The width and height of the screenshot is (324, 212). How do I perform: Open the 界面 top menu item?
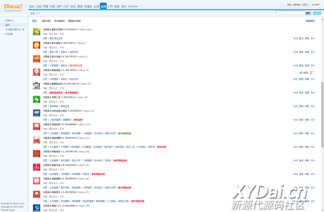pos(45,6)
